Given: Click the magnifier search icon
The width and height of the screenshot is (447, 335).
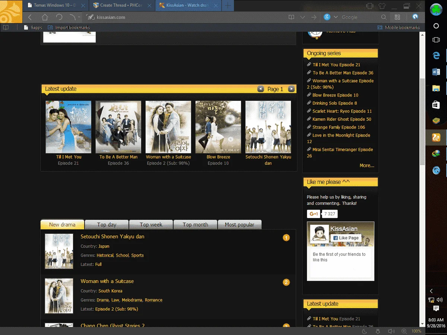Looking at the screenshot, I should (x=384, y=17).
